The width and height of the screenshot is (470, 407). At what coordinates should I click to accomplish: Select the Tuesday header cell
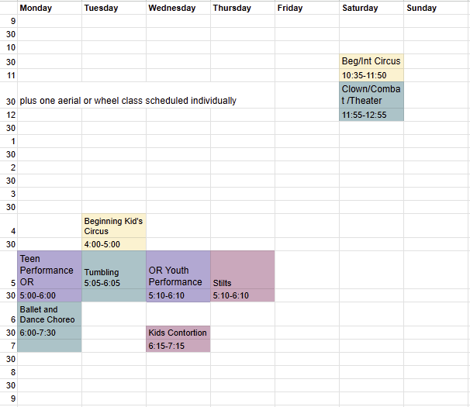point(114,8)
